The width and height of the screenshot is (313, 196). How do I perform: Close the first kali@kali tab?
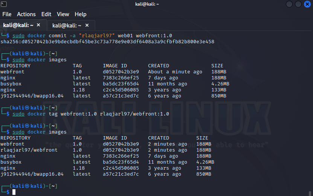(x=38, y=25)
